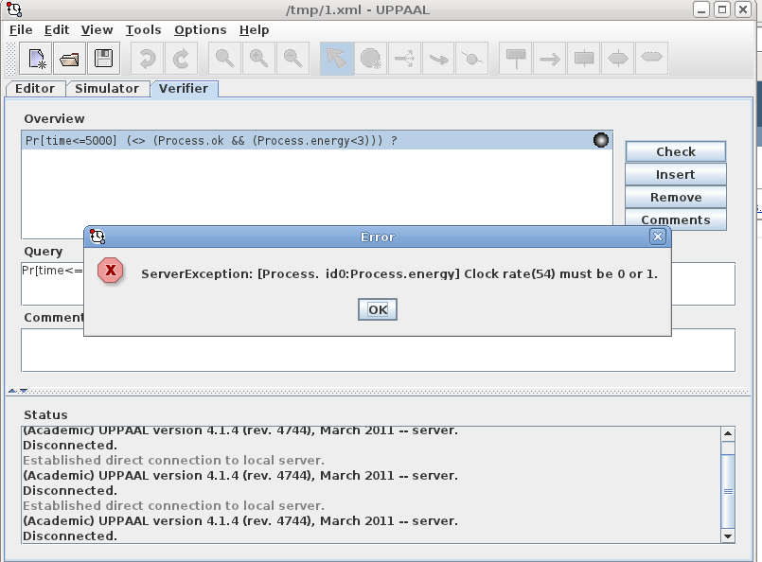Image resolution: width=762 pixels, height=562 pixels.
Task: Collapse the split pane using up arrow
Action: click(x=12, y=391)
